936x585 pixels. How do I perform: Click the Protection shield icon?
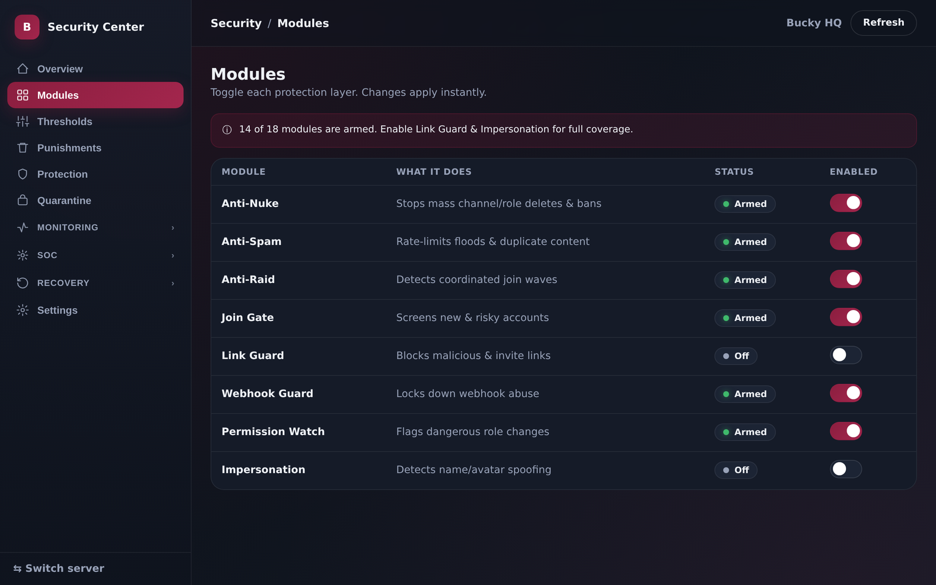[23, 174]
